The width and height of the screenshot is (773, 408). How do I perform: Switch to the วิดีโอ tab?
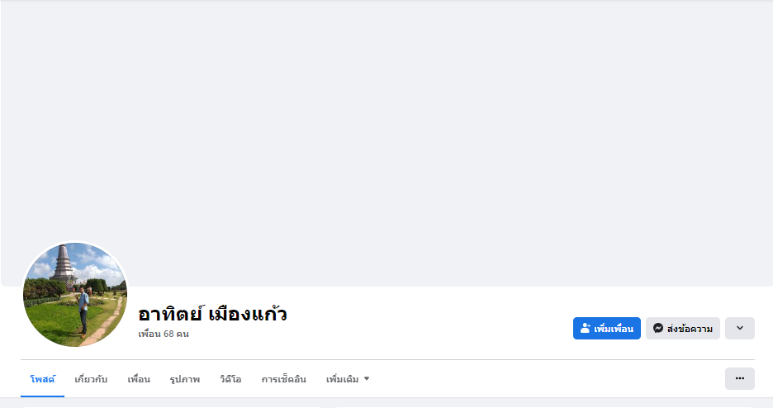[230, 379]
